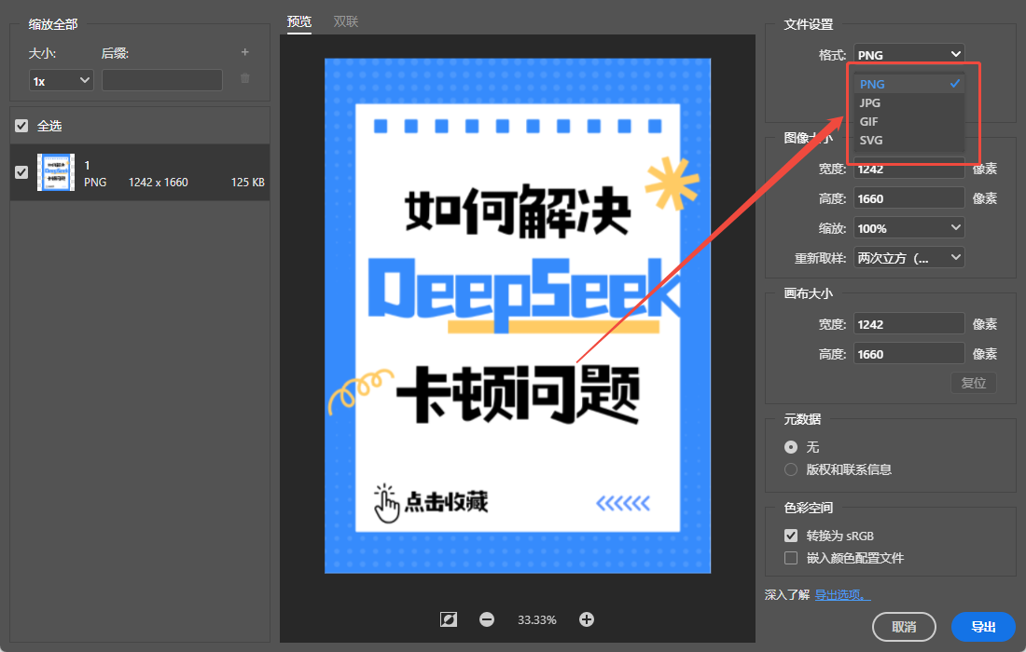1026x652 pixels.
Task: Enable 嵌入颜色配置文件 checkbox
Action: (791, 558)
